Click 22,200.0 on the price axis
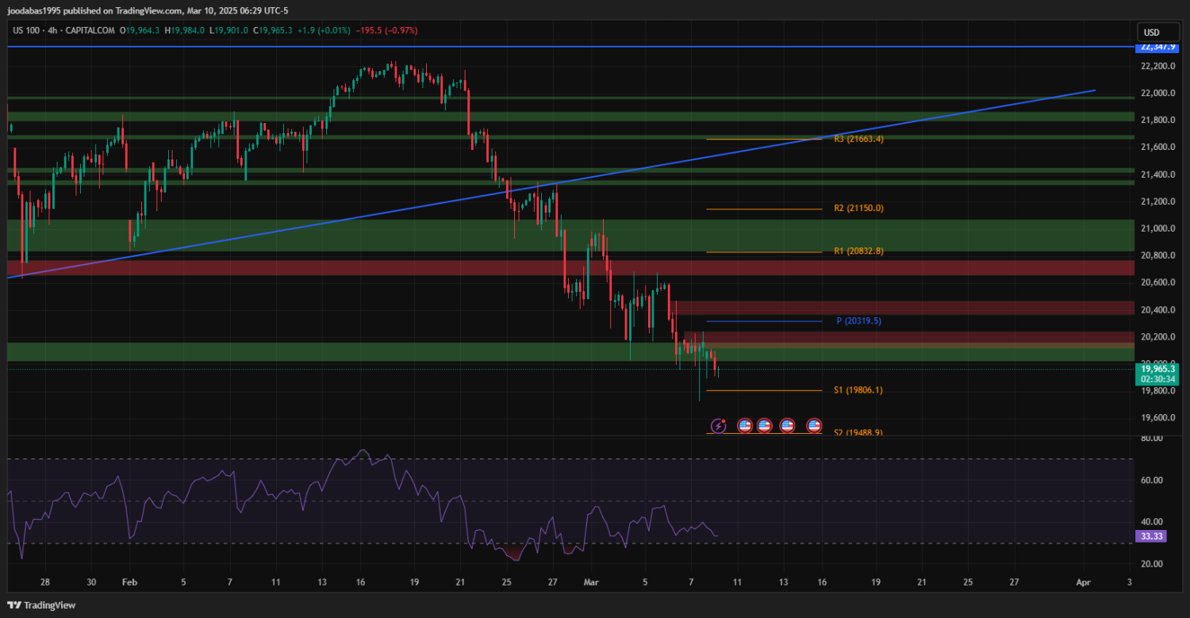Viewport: 1190px width, 618px height. click(1157, 66)
